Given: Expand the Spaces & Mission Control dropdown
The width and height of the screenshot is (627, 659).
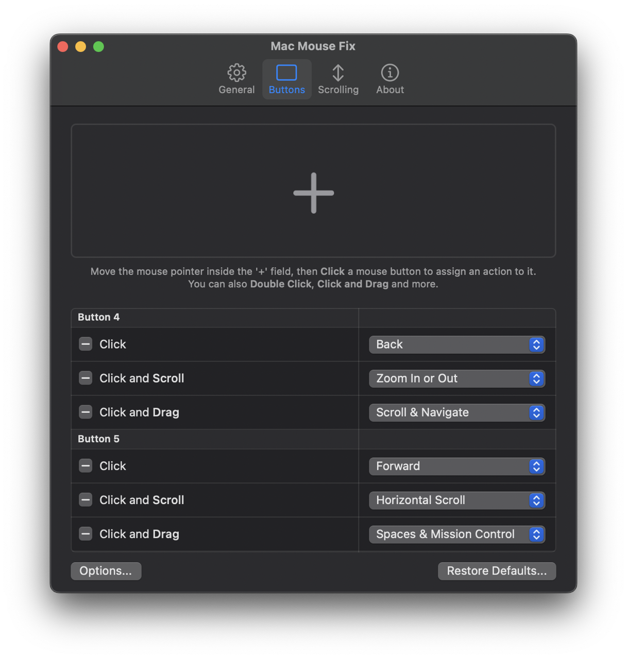Looking at the screenshot, I should pos(457,534).
